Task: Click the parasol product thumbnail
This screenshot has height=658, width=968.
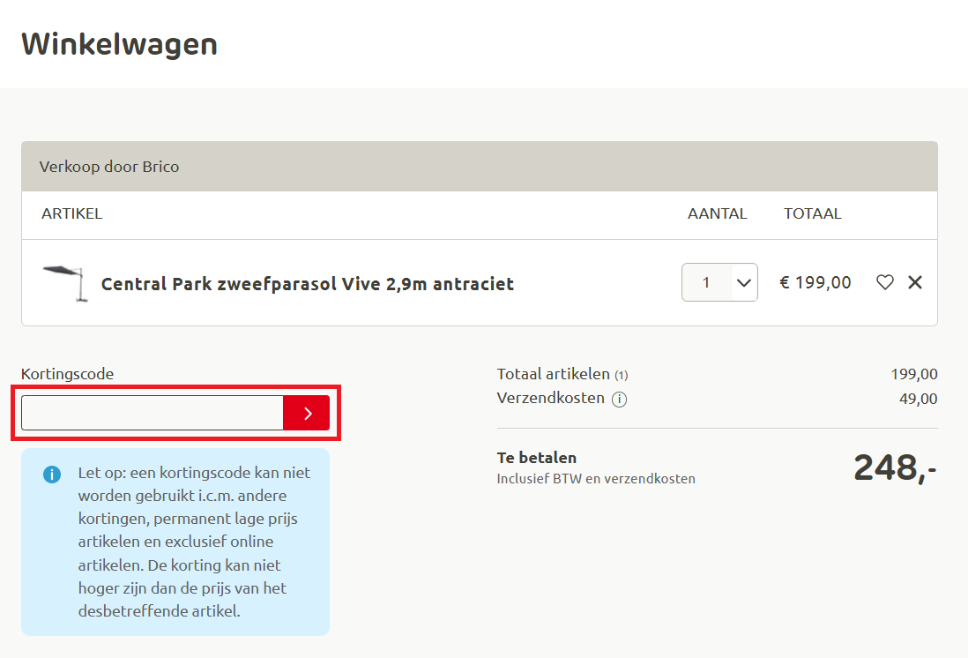Action: (x=63, y=280)
